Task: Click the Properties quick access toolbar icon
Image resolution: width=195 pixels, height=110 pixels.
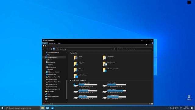Action: (x=43, y=46)
